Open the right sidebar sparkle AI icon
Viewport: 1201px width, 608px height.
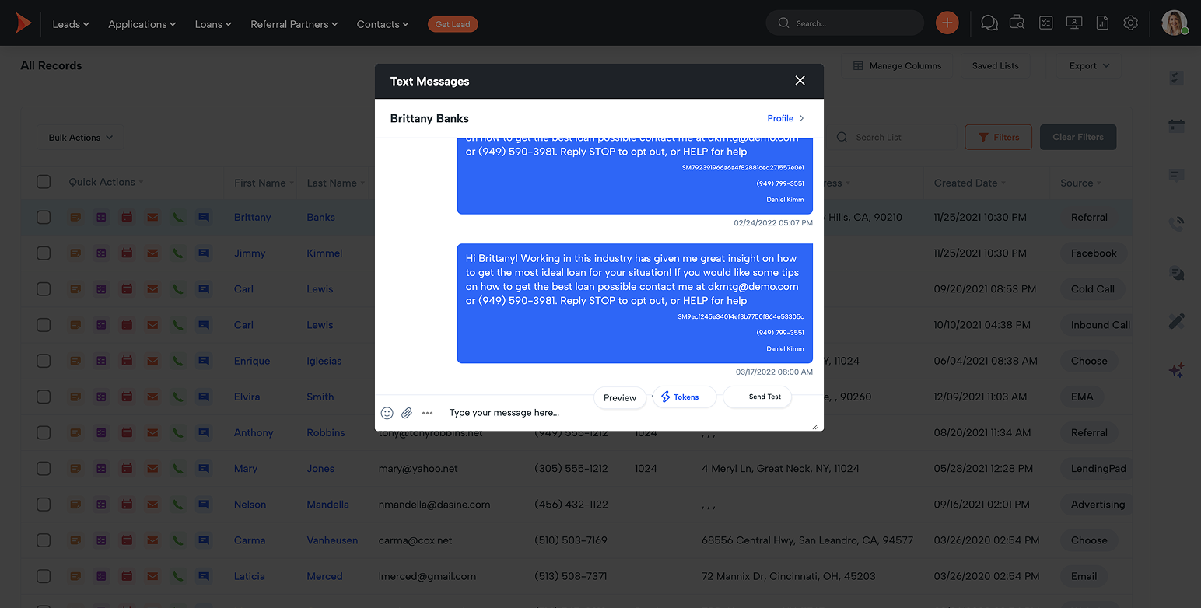coord(1176,371)
